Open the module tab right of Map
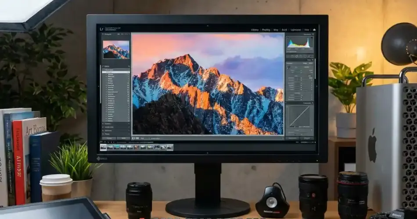The image size is (417, 219). pos(284,30)
